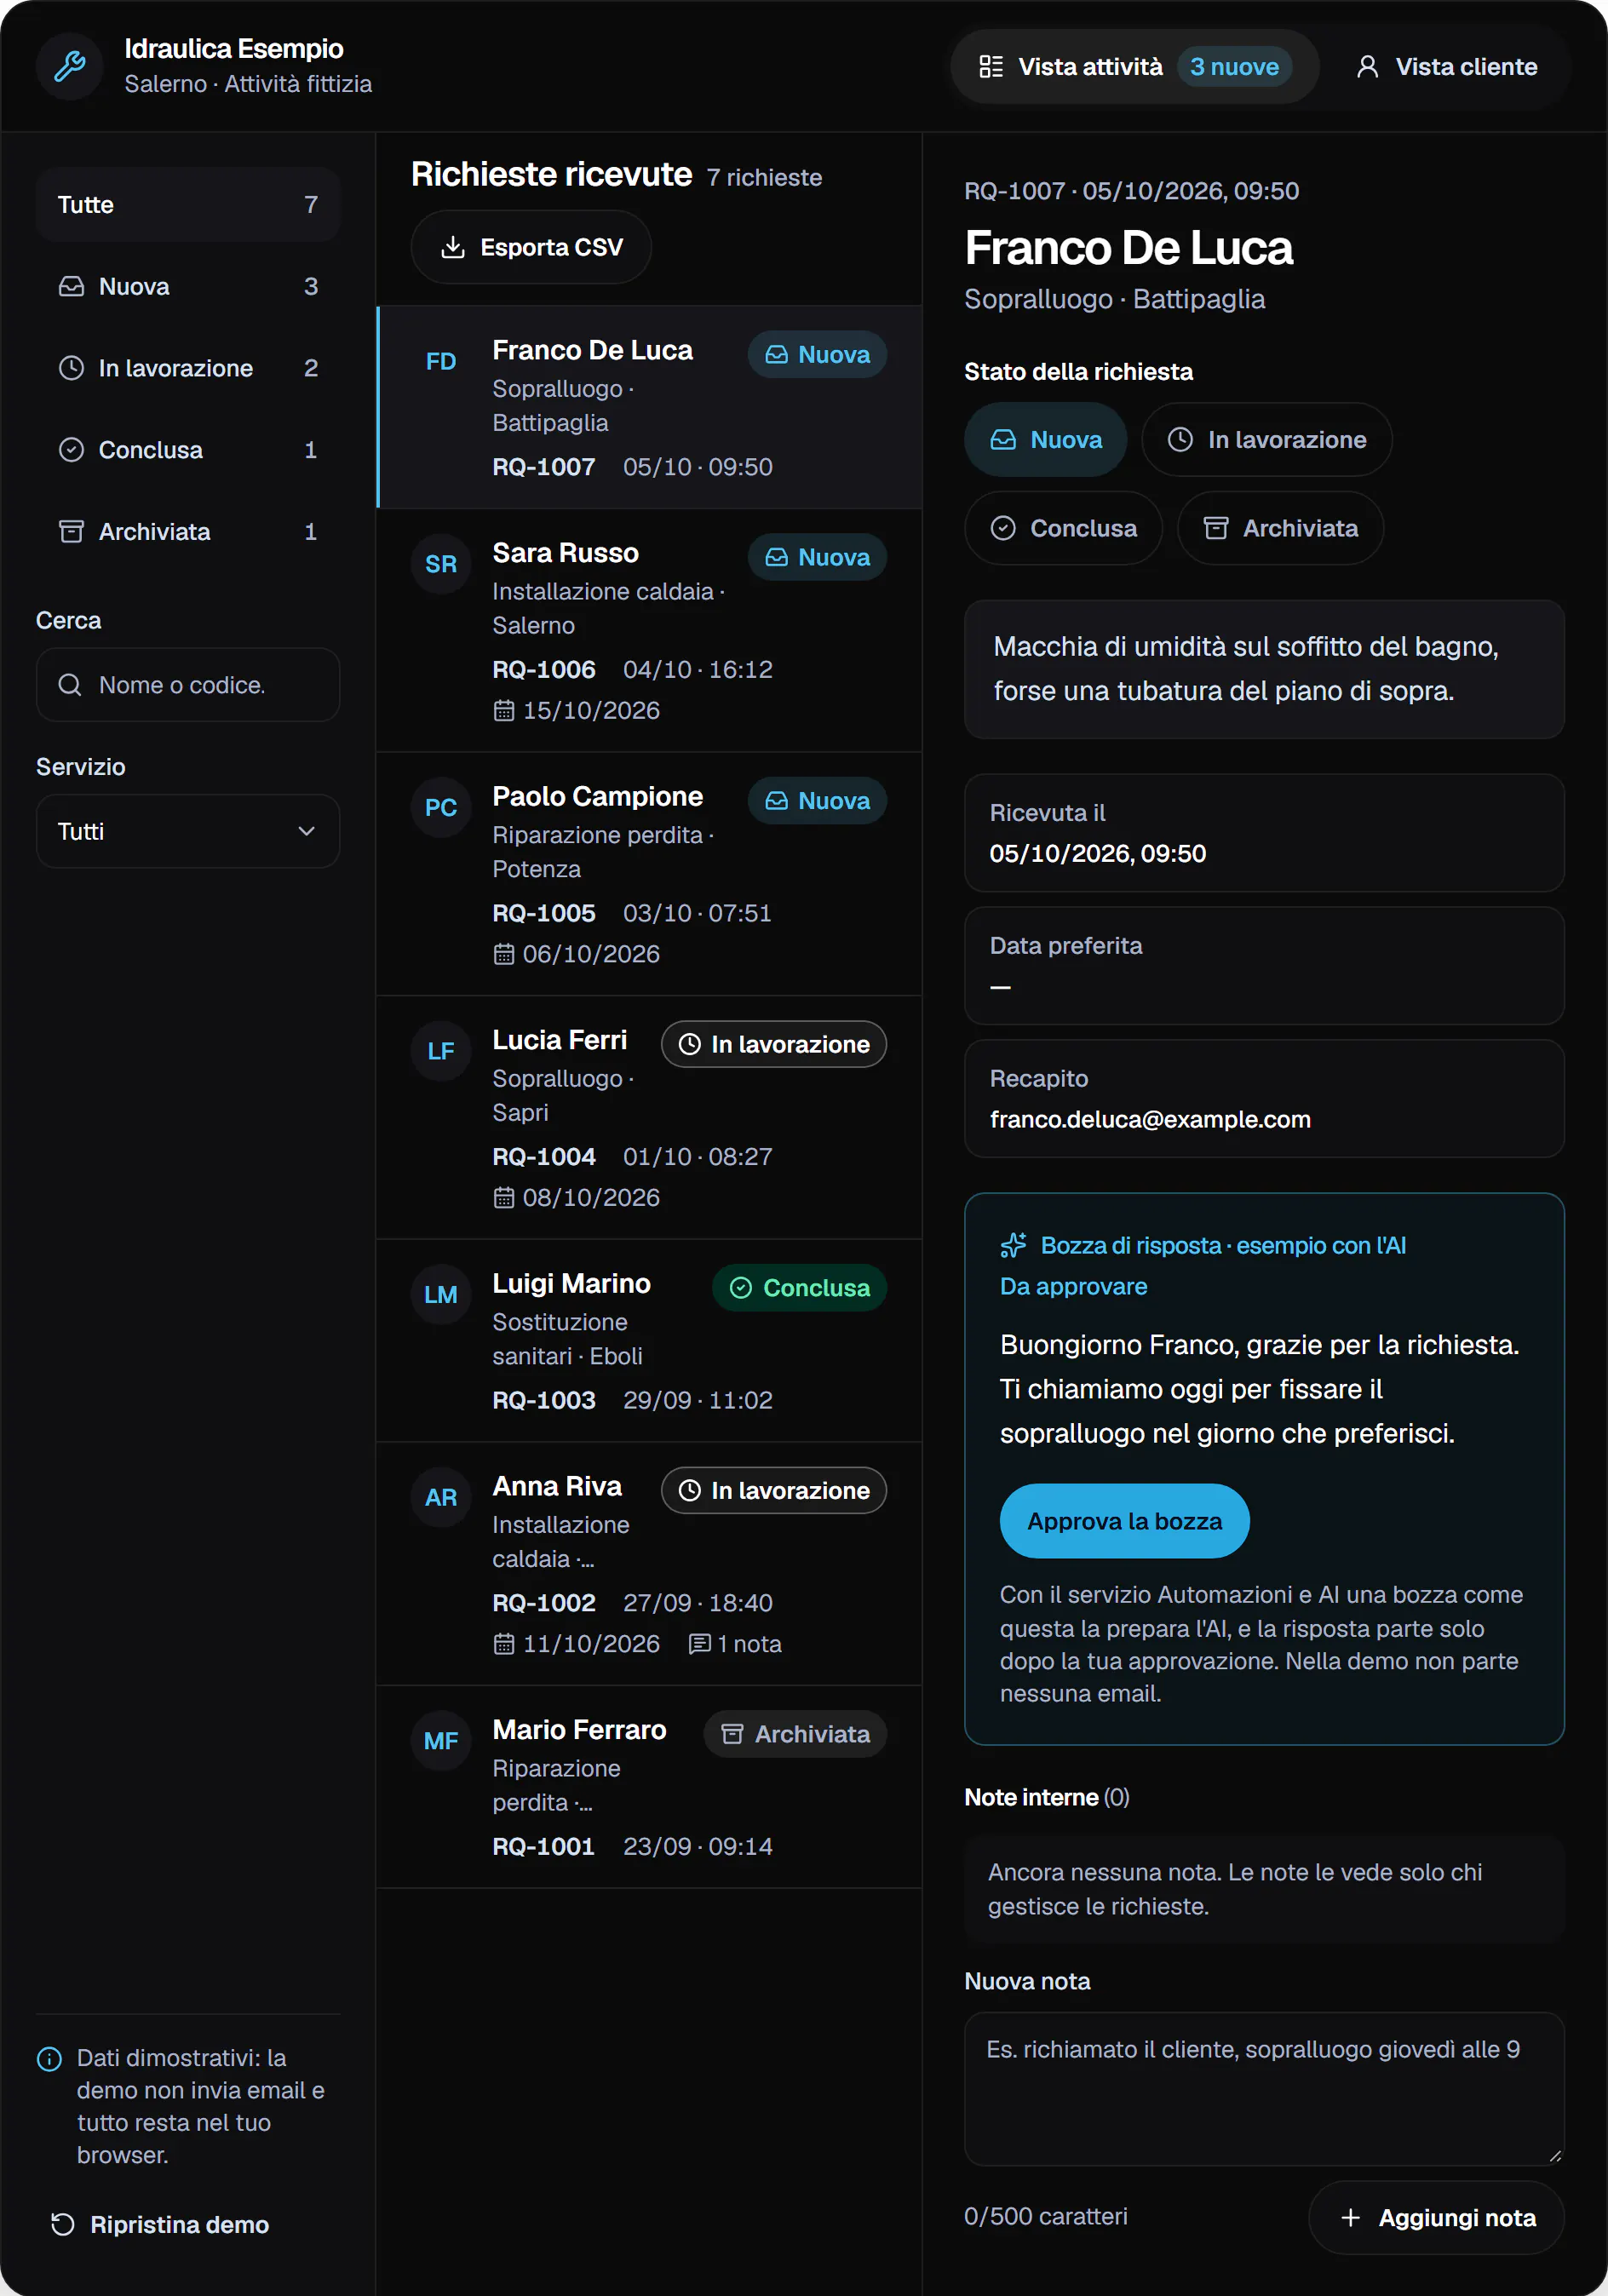Approve the draft with Approva la bozza

(x=1124, y=1521)
